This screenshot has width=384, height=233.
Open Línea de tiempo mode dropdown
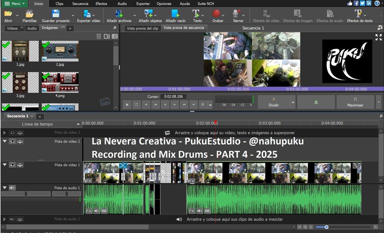(x=78, y=124)
